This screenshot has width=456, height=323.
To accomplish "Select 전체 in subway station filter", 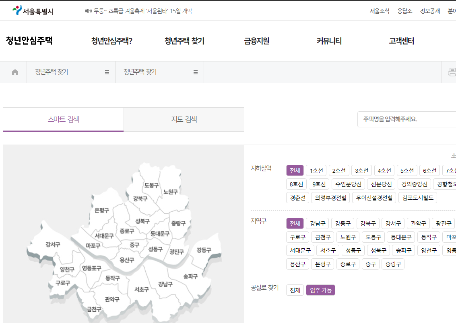I will point(295,170).
